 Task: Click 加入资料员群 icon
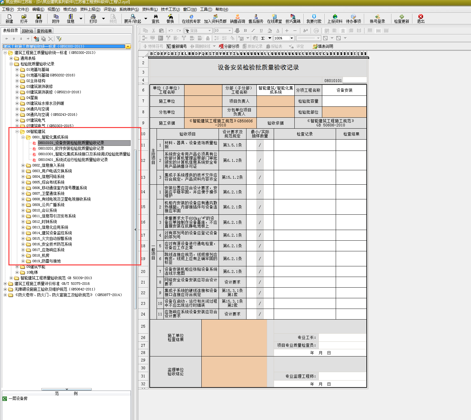tap(215, 18)
